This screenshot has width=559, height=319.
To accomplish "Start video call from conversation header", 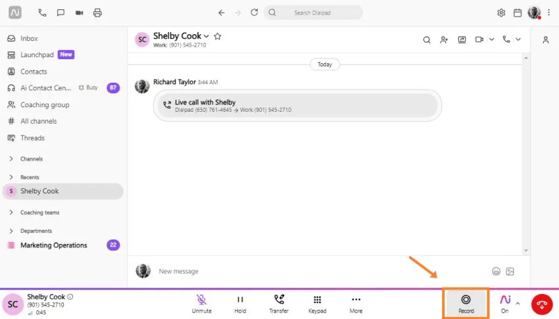I will point(479,39).
